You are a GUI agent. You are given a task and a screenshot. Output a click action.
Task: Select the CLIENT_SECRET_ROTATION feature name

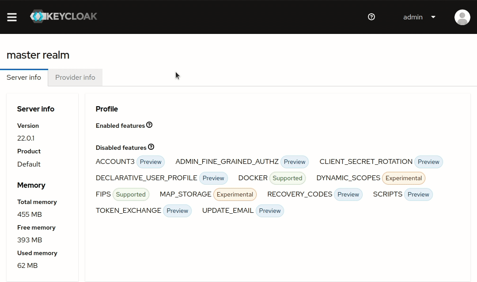tap(366, 162)
